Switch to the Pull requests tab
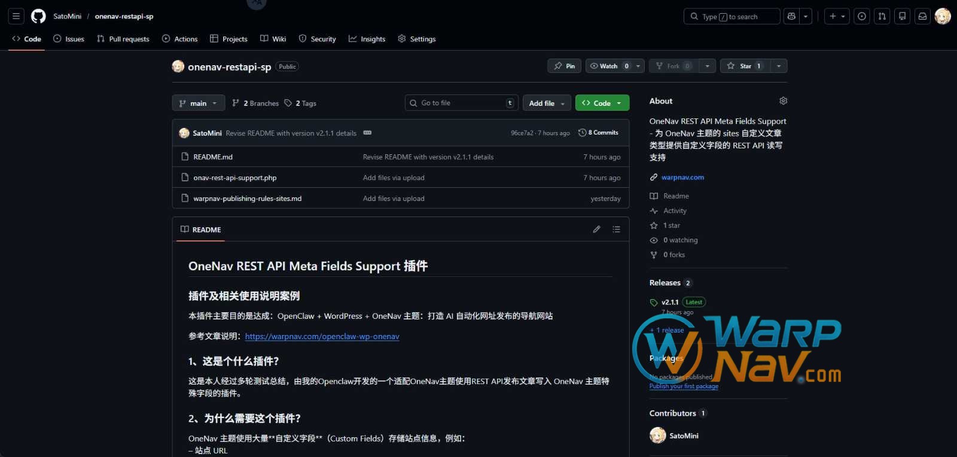Image resolution: width=957 pixels, height=457 pixels. click(123, 39)
